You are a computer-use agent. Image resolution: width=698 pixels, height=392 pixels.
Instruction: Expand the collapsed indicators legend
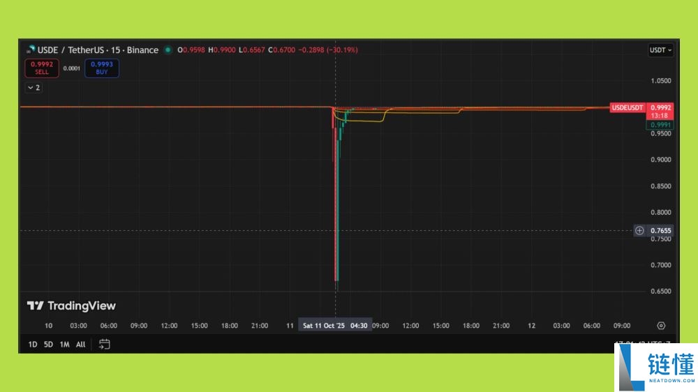click(x=33, y=88)
